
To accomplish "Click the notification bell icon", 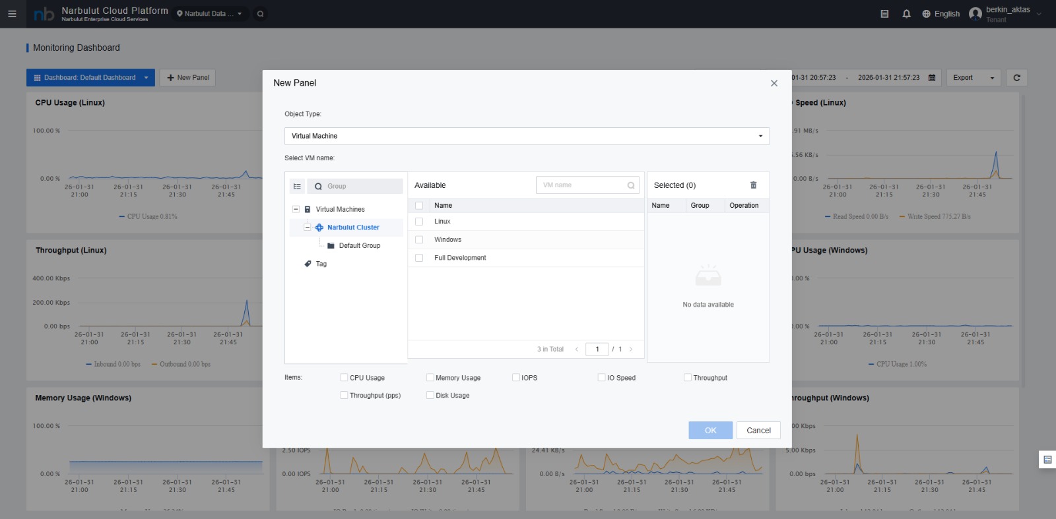I will [906, 14].
